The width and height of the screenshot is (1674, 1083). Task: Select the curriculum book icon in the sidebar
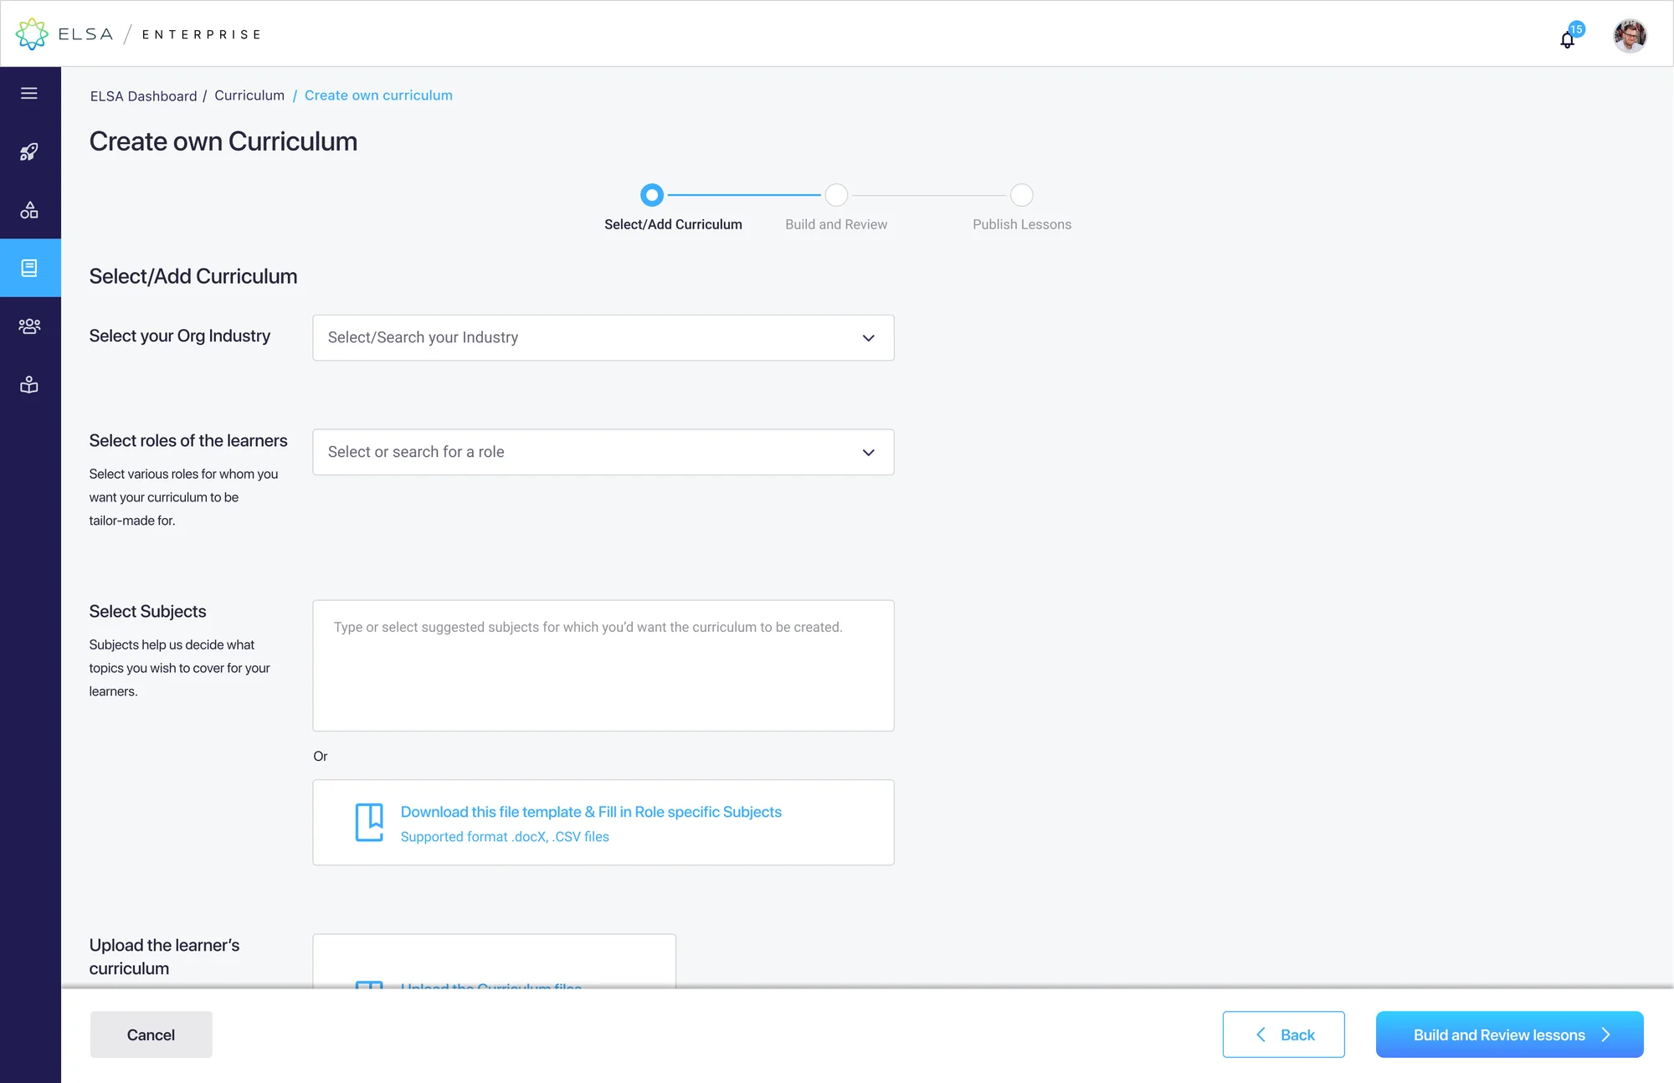[x=29, y=268]
